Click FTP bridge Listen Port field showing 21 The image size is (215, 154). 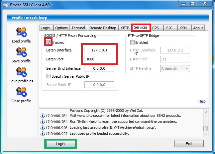(x=175, y=59)
